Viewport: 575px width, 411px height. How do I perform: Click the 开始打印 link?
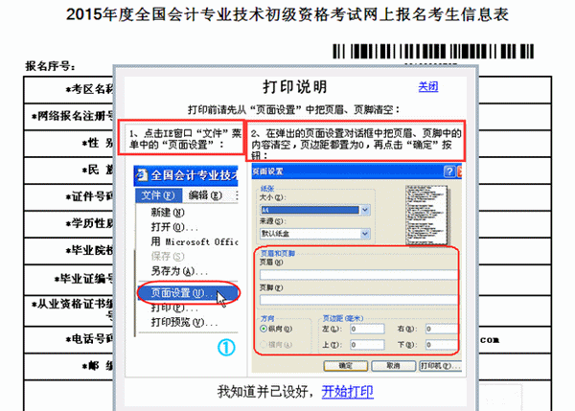coord(347,391)
